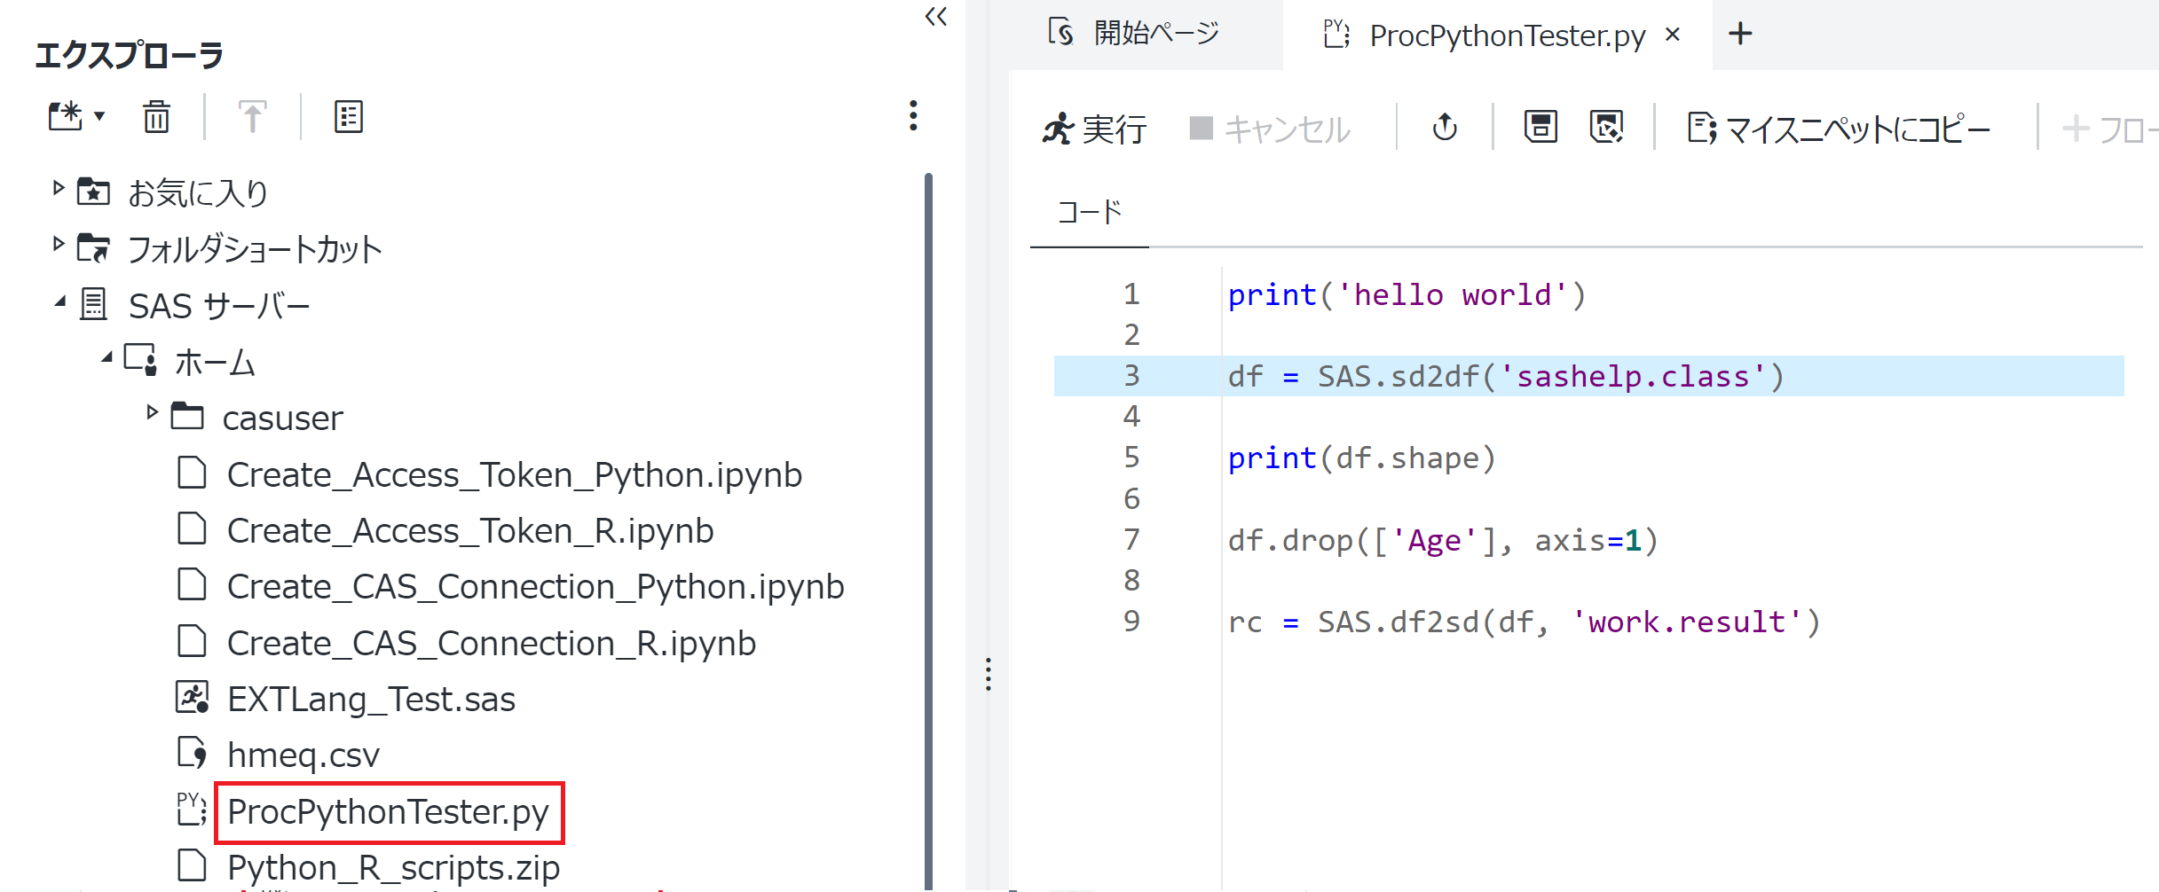The height and width of the screenshot is (892, 2159).
Task: Open the properties list icon in the Explorer toolbar
Action: click(348, 116)
